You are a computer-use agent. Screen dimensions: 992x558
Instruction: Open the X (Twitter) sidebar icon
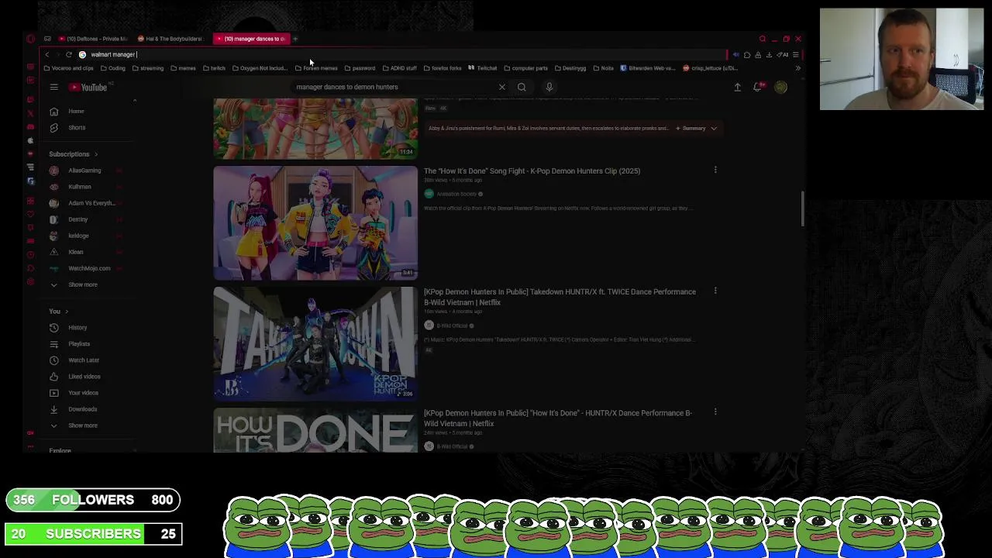[30, 113]
